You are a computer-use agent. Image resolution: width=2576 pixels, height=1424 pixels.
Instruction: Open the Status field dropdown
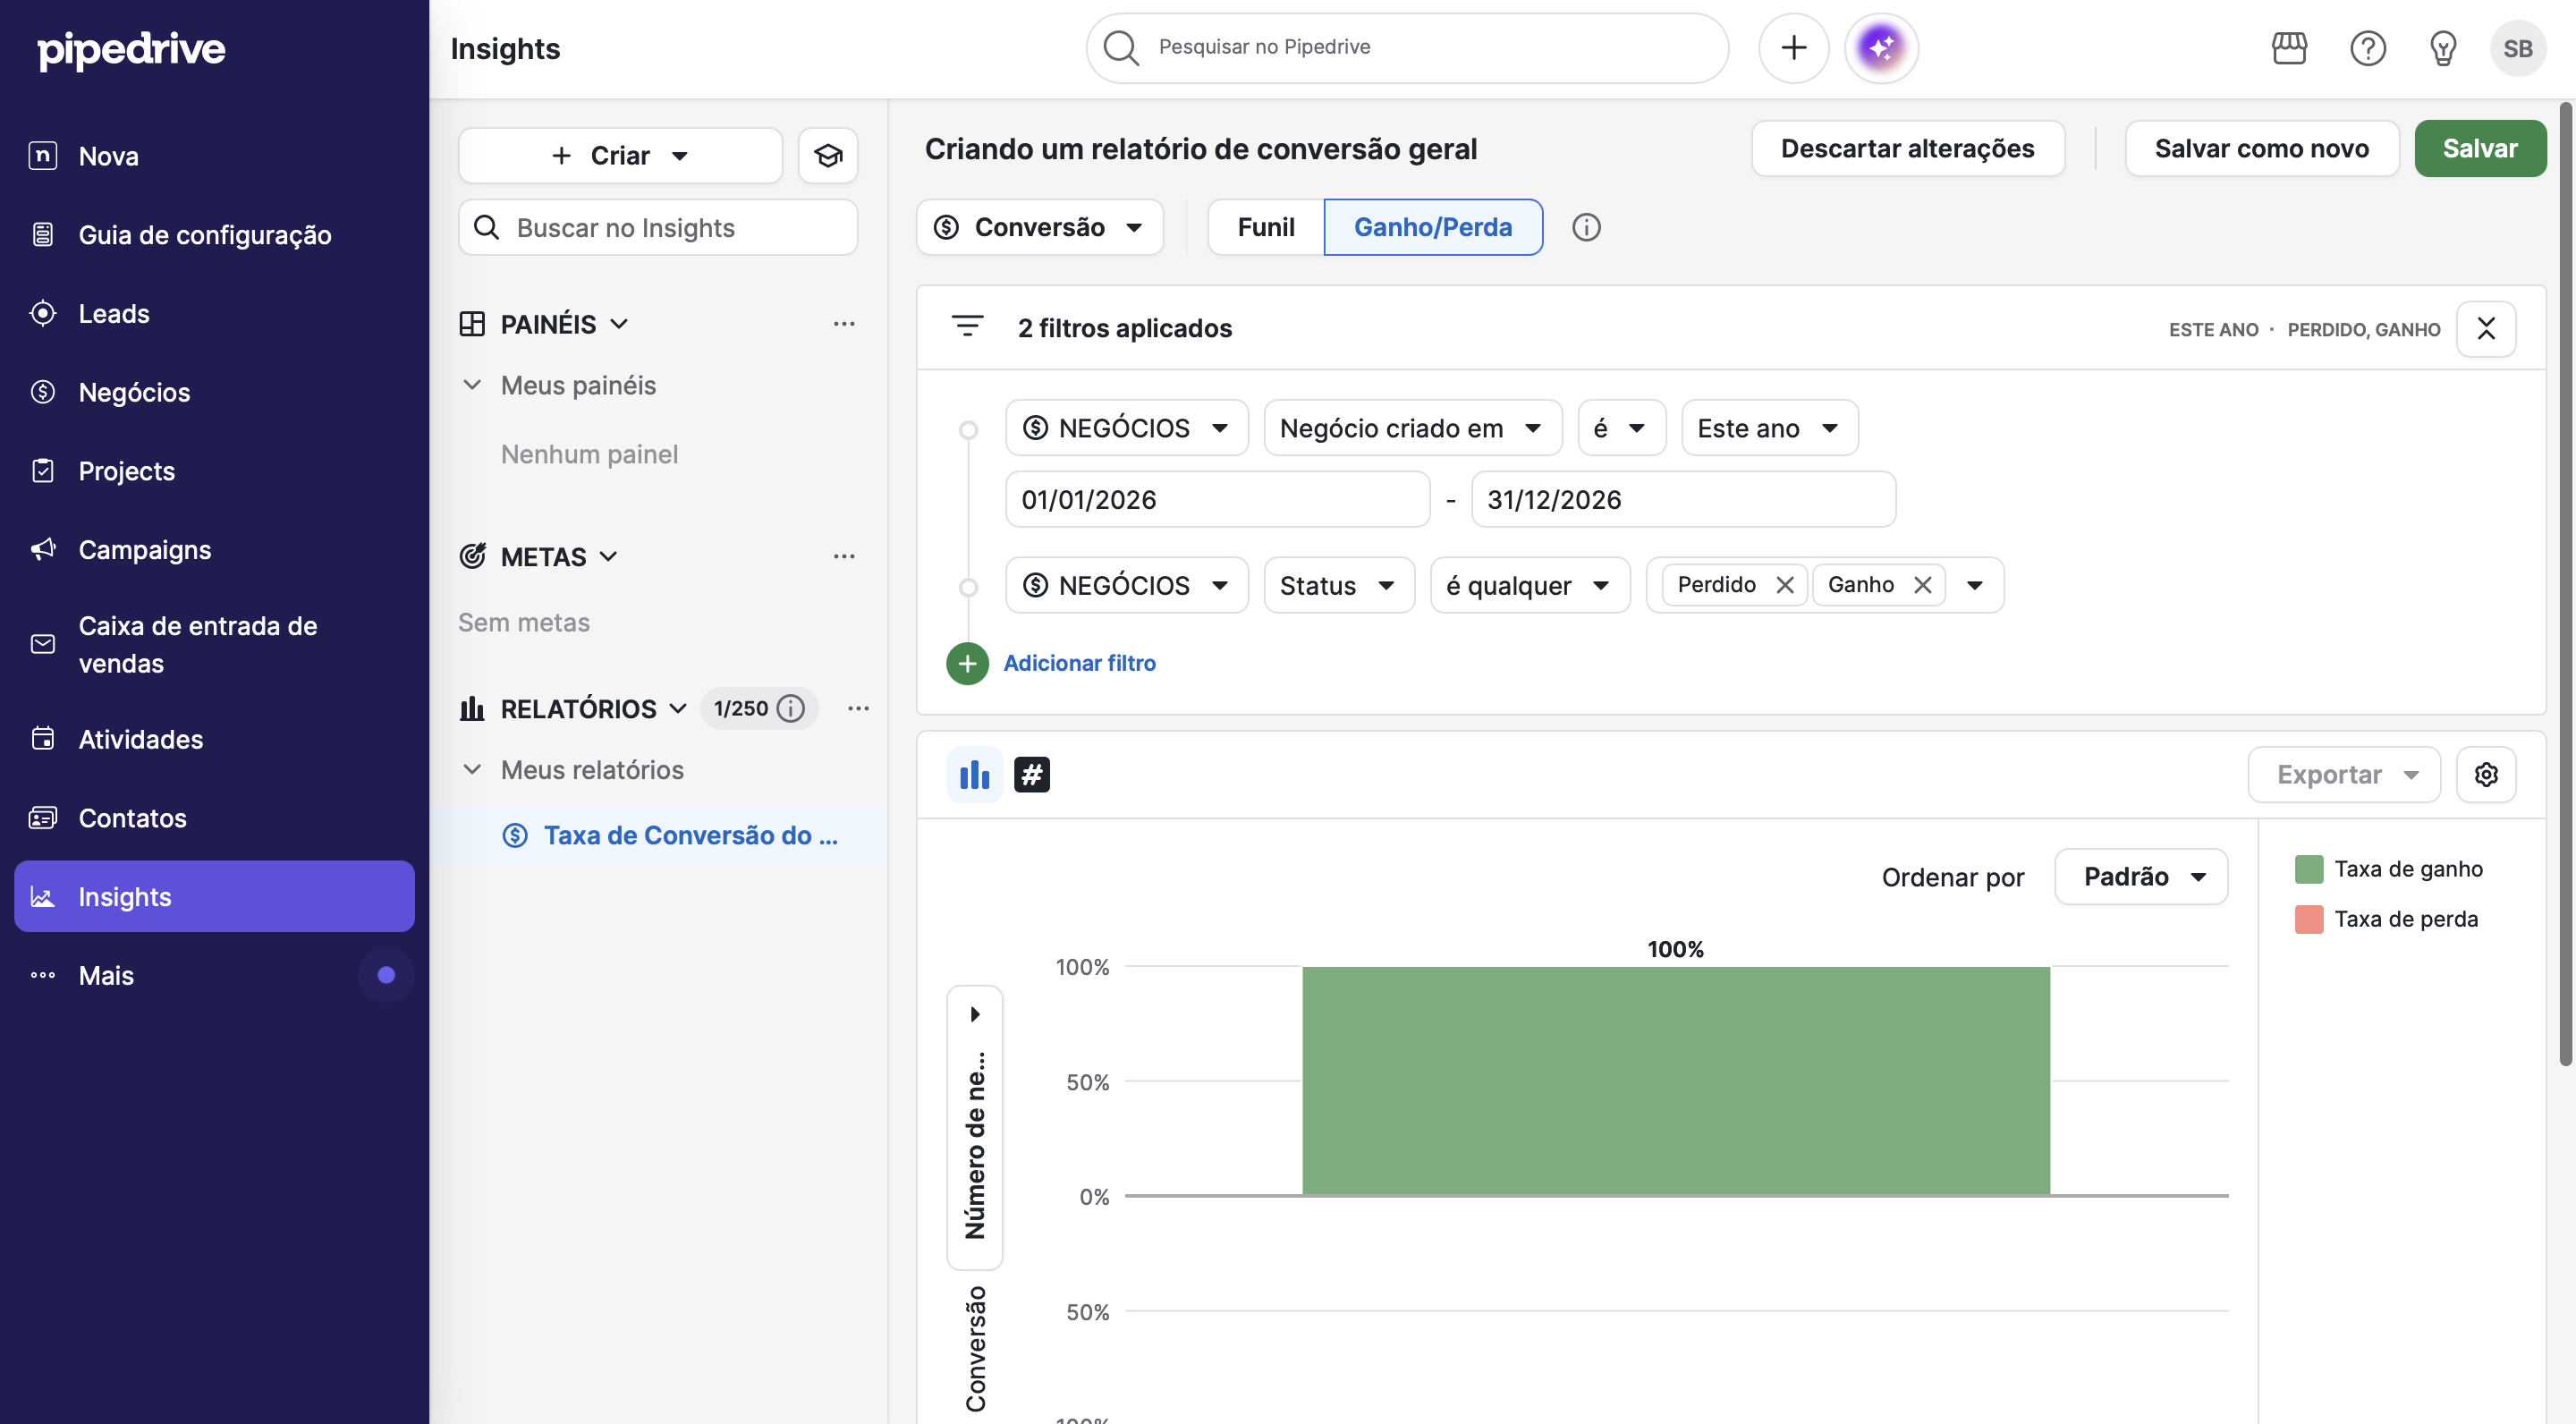(x=1338, y=585)
